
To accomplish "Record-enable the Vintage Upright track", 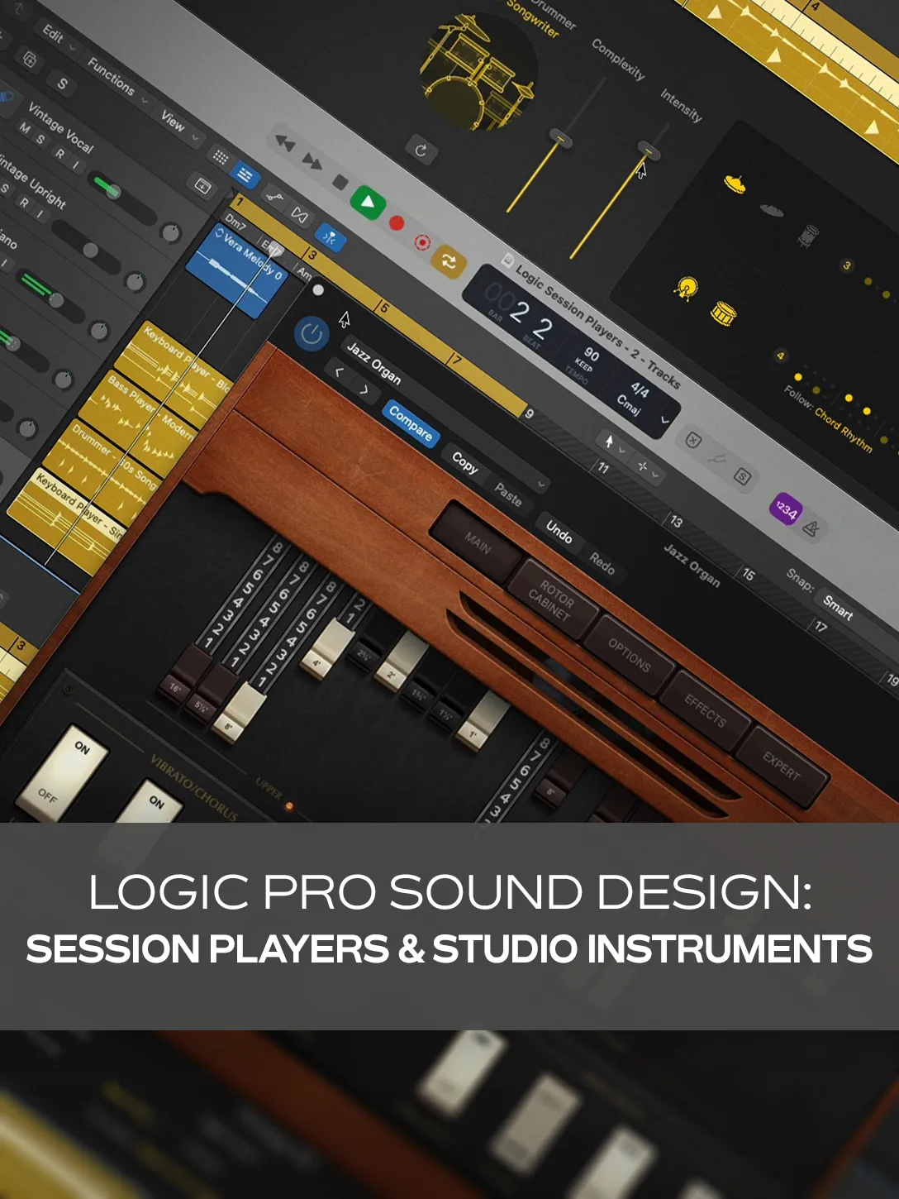I will click(x=24, y=203).
